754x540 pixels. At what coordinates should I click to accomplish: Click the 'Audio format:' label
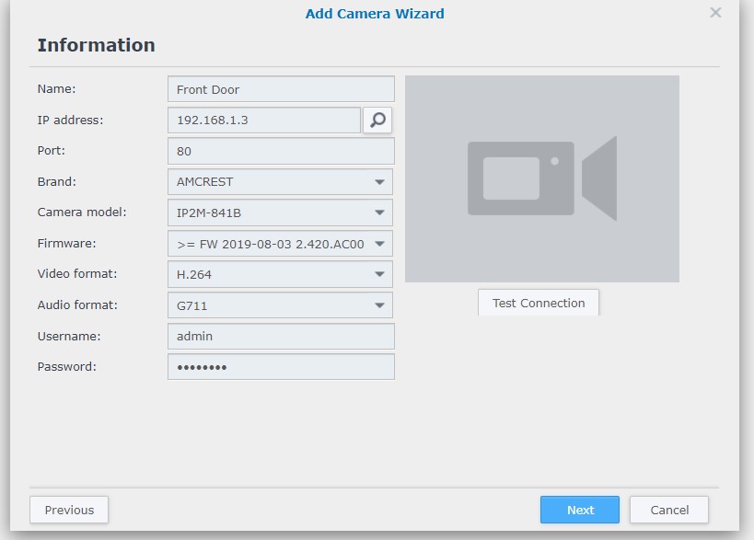coord(77,304)
